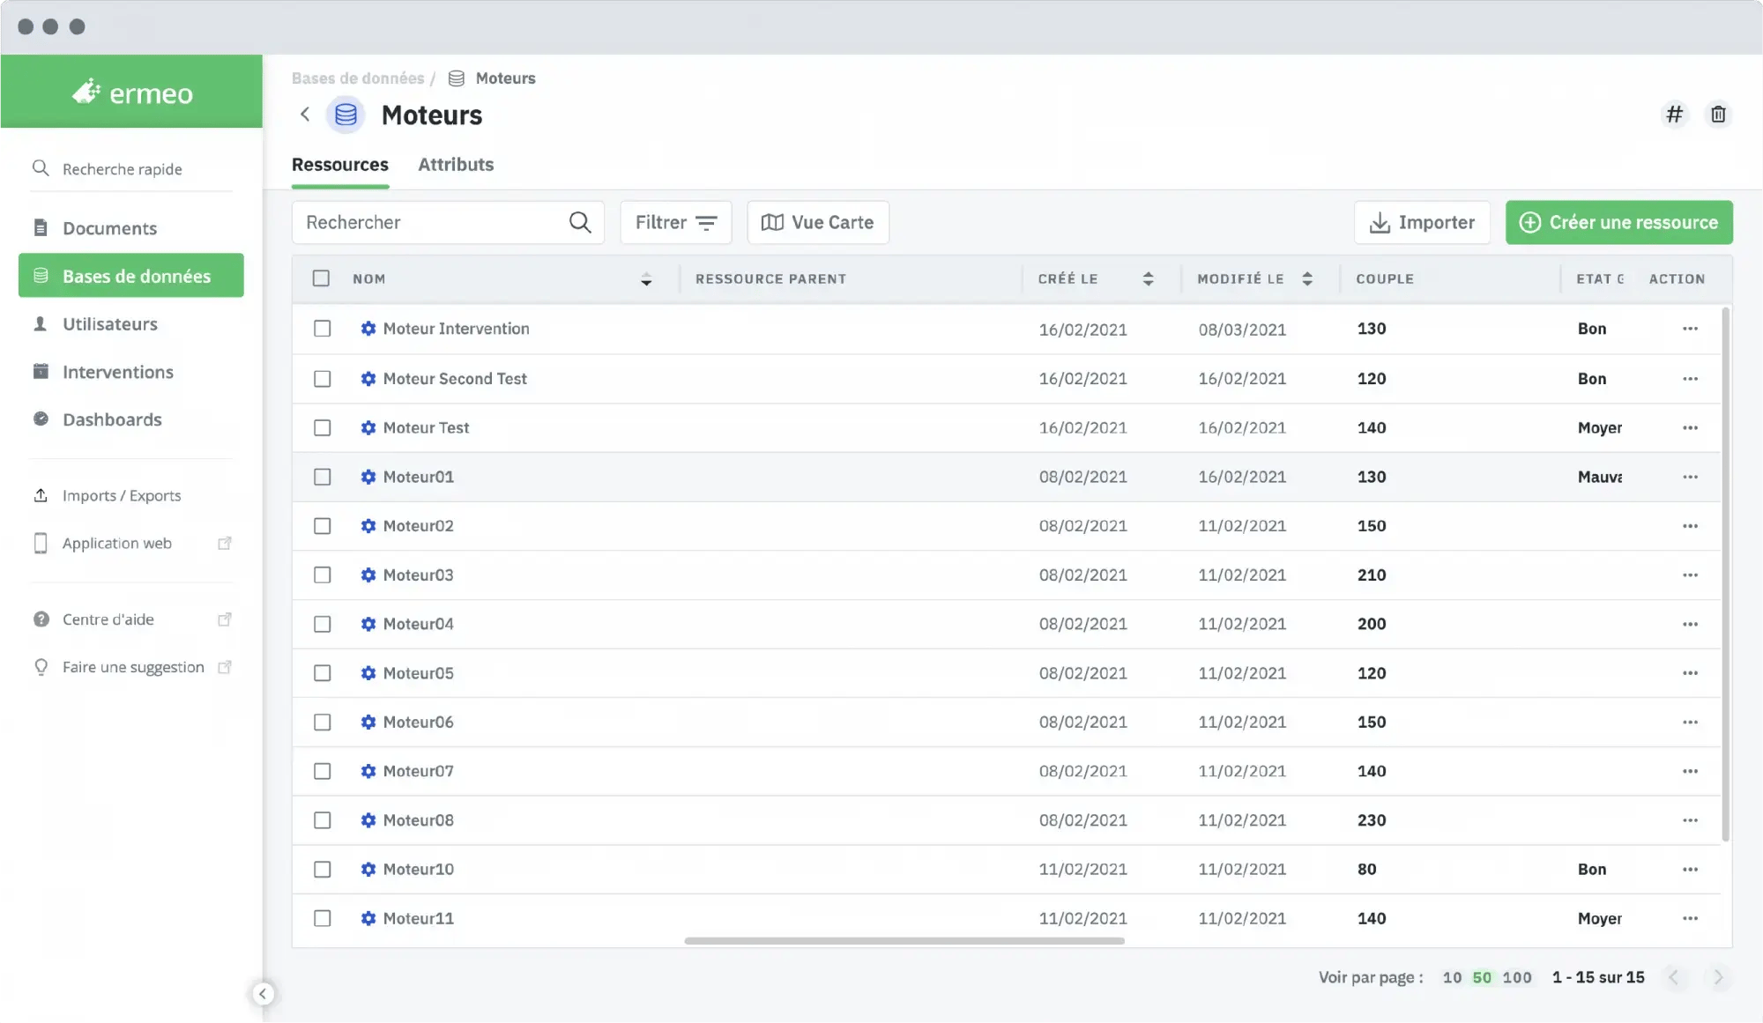
Task: Click the horizontal scrollbar under the table
Action: (x=904, y=941)
